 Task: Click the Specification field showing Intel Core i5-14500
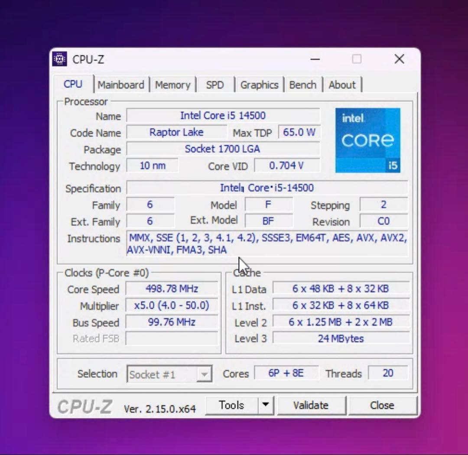point(267,188)
